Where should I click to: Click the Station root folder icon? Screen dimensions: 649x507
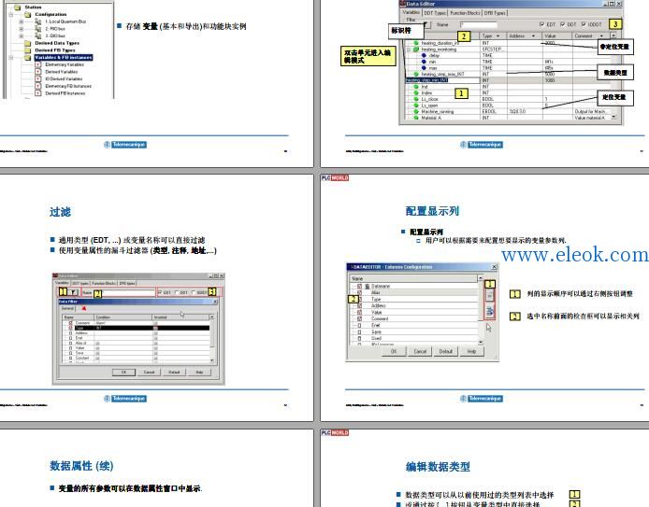18,7
